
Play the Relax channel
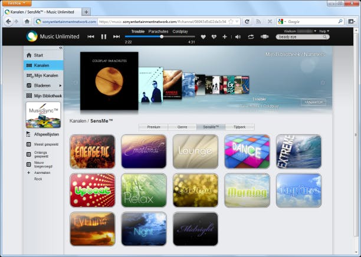[x=144, y=190]
